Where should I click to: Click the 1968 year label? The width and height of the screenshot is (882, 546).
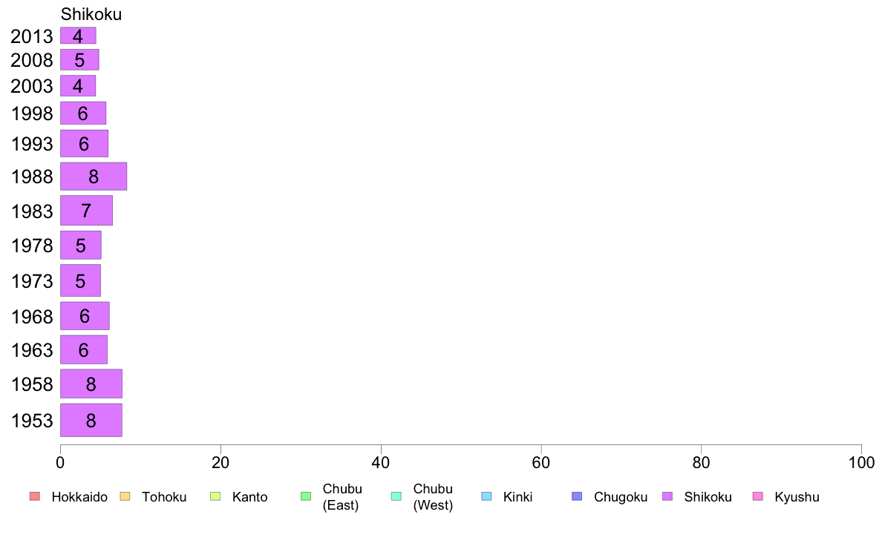coord(32,317)
